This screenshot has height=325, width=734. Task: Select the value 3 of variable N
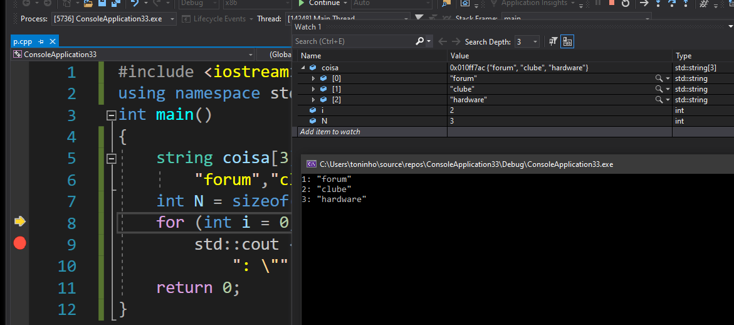(x=452, y=121)
